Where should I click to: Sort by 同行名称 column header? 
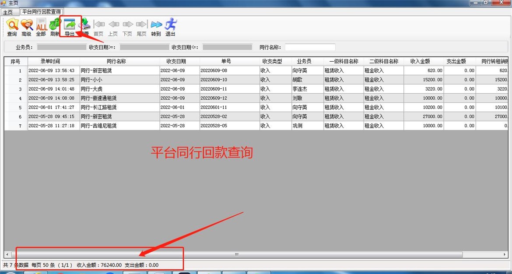click(119, 61)
